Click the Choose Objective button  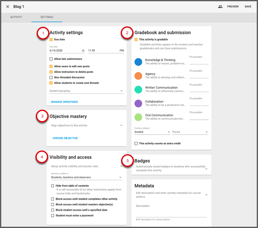[65, 138]
